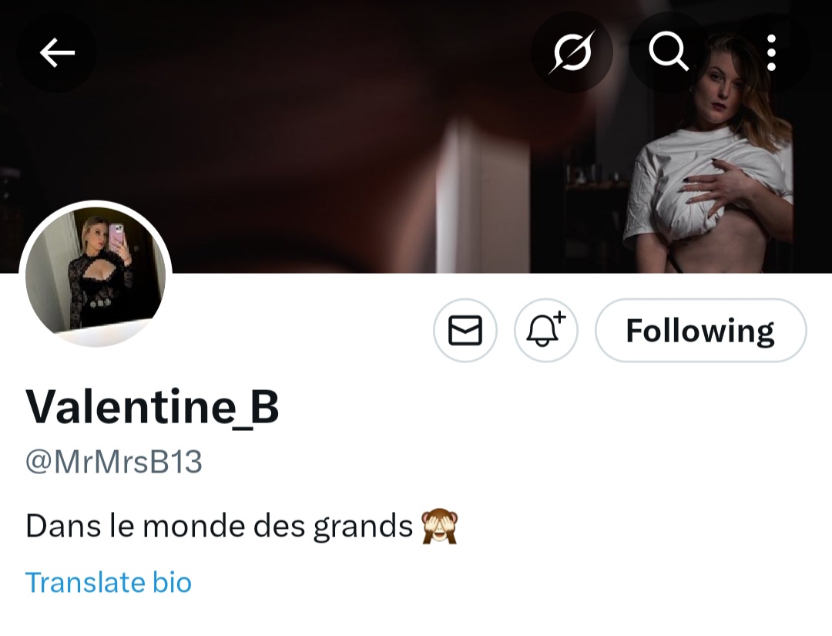Image resolution: width=832 pixels, height=636 pixels.
Task: Return to the previous screen via back arrow
Action: pyautogui.click(x=57, y=53)
